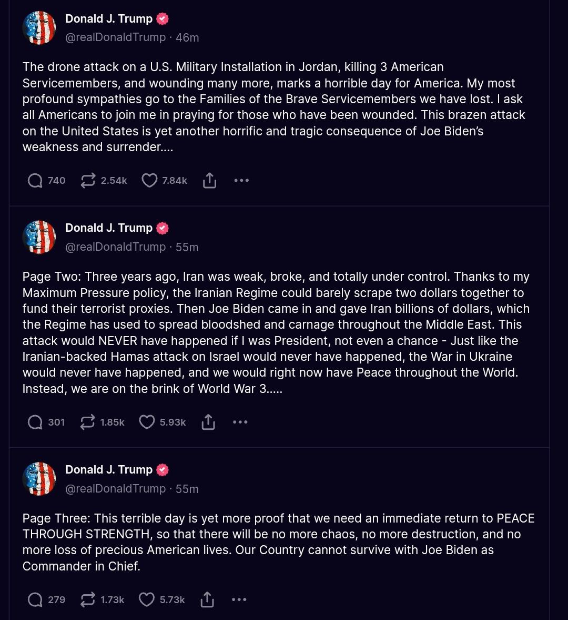Click the Donald J. Trump name on Page Two post
The height and width of the screenshot is (620, 568).
click(x=109, y=228)
